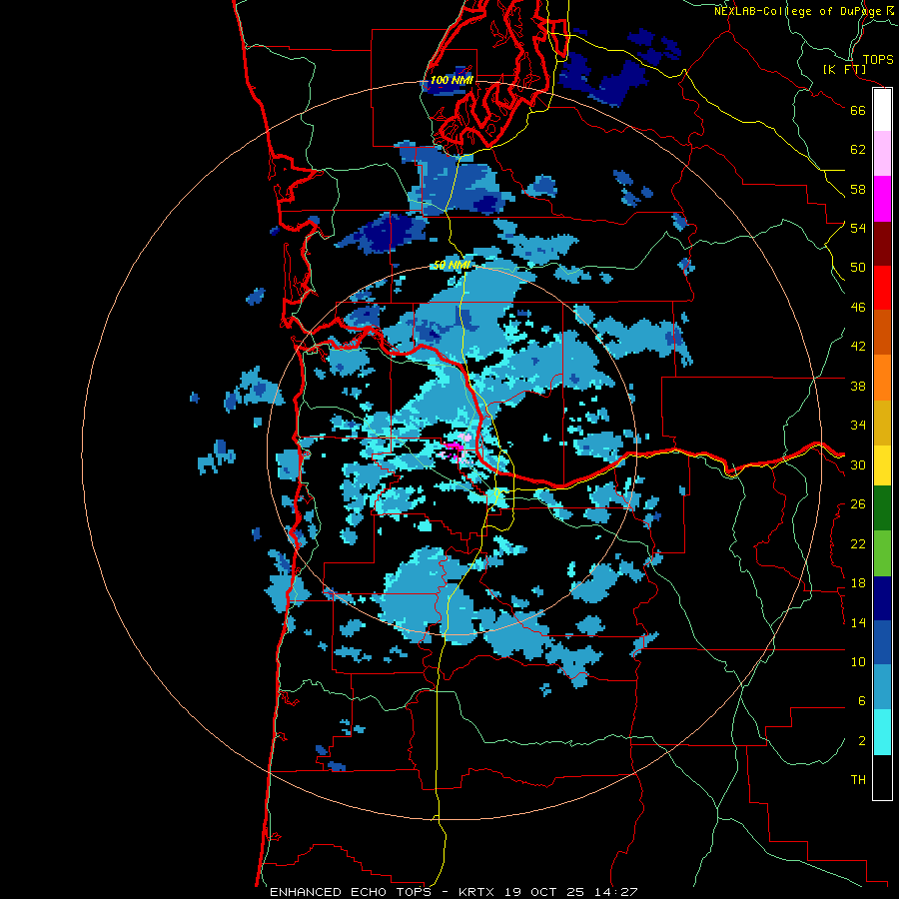
Task: Click the 66 value on the scale
Action: click(858, 110)
